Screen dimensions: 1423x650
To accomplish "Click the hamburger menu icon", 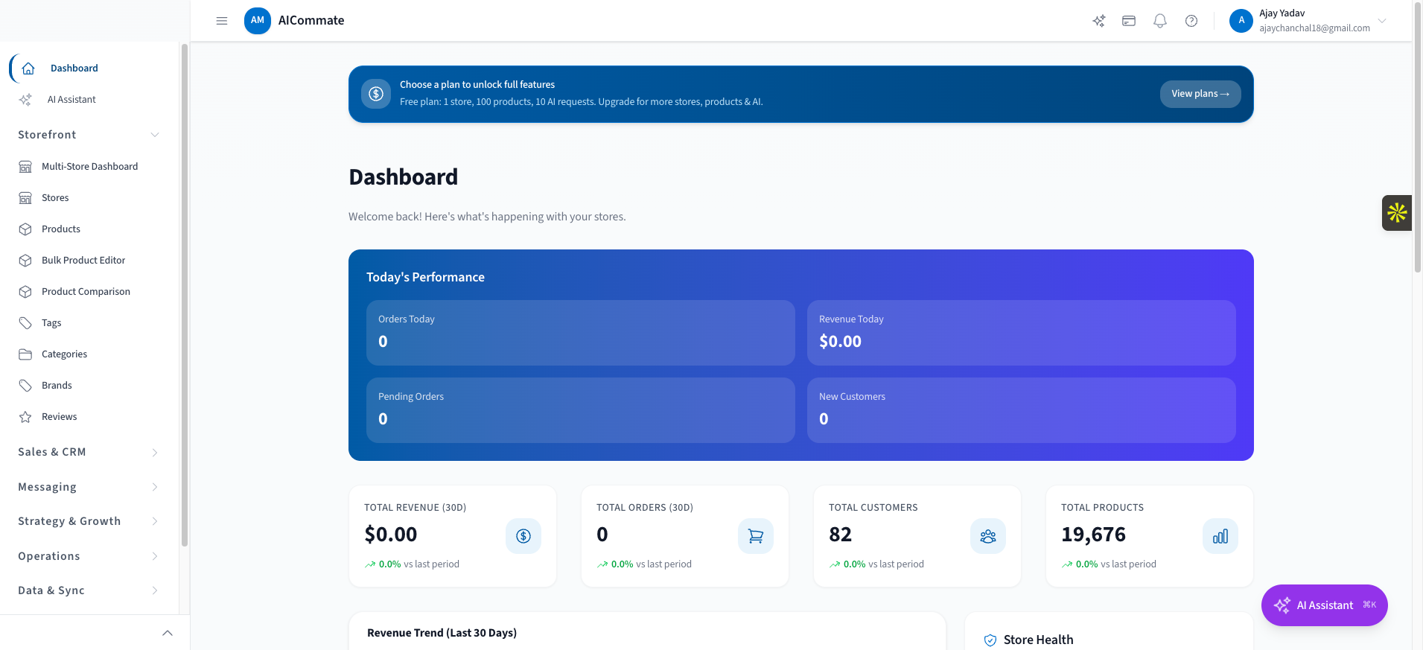I will pos(222,21).
